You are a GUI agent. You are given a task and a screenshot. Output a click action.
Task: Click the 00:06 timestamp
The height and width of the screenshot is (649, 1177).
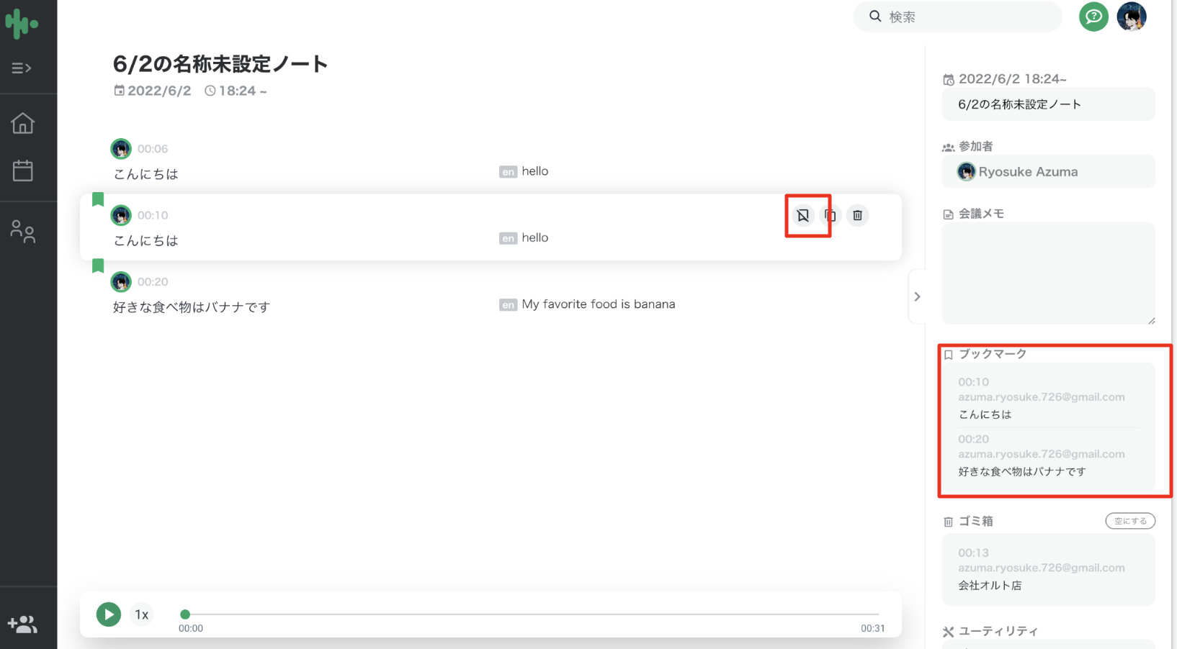(153, 149)
